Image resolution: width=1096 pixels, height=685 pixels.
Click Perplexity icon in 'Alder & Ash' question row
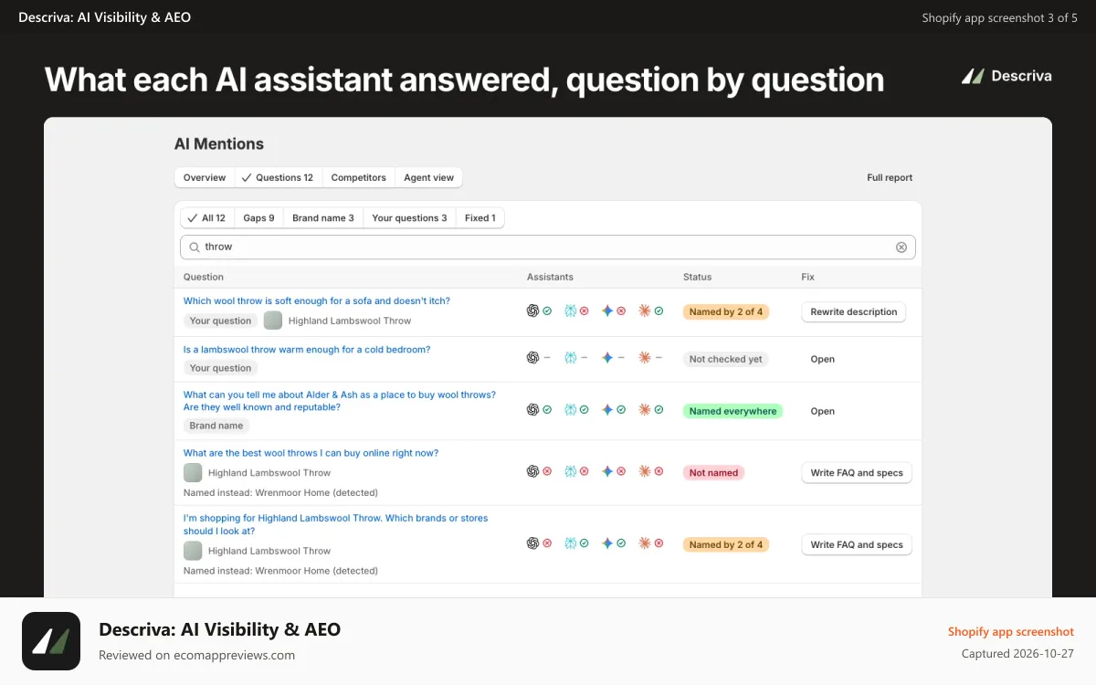pyautogui.click(x=570, y=410)
